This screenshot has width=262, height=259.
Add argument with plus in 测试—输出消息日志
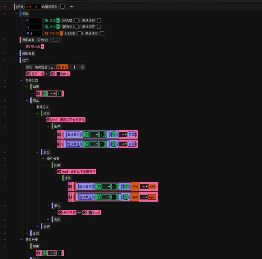click(74, 67)
